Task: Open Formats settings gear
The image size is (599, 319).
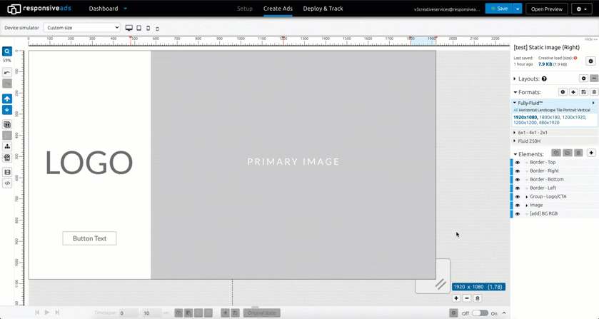Action: point(563,92)
